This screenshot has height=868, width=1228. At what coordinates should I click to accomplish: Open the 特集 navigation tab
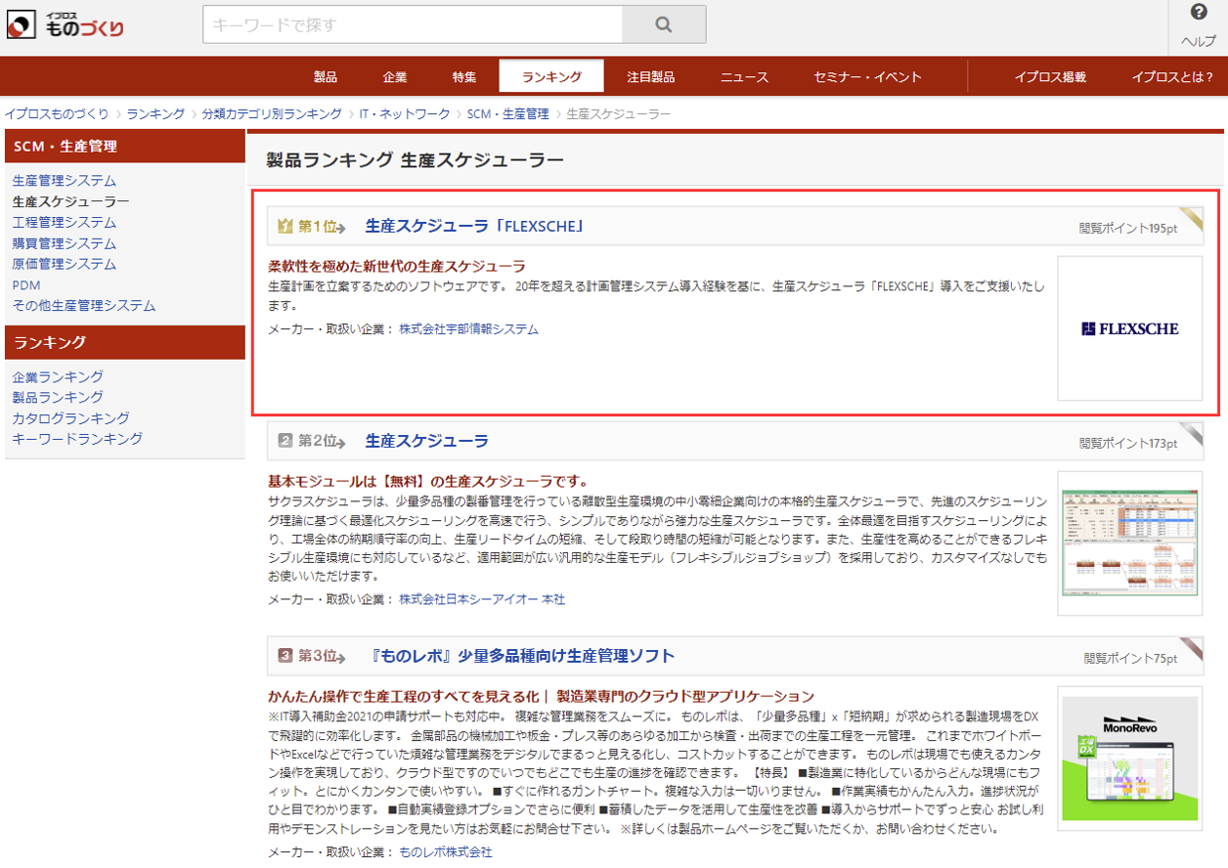coord(464,77)
